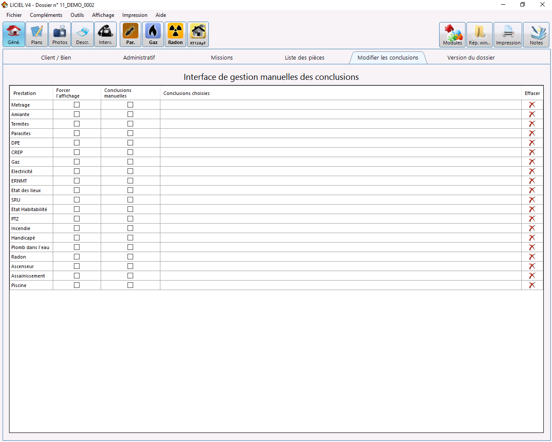Tick Conclusions manuelles checkbox for Piscine
552x442 pixels.
pos(130,285)
